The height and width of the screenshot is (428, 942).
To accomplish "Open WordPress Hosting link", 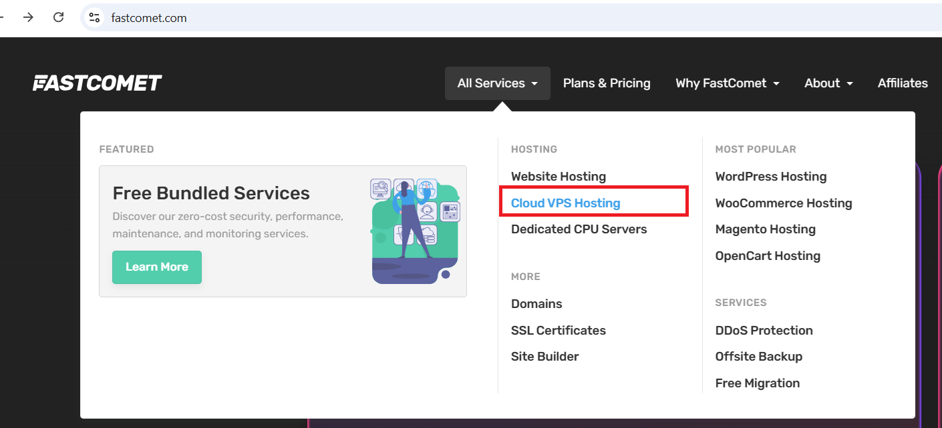I will tap(771, 177).
